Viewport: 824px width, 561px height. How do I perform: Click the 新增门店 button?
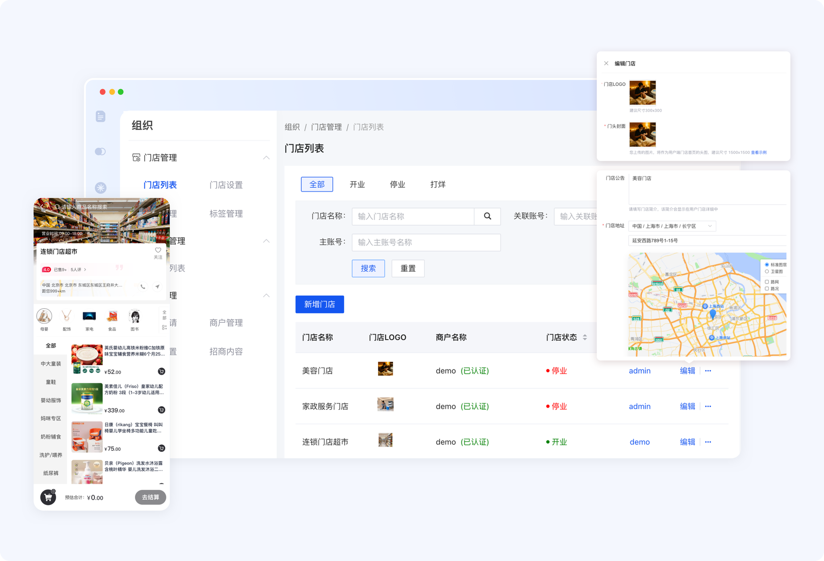(319, 304)
